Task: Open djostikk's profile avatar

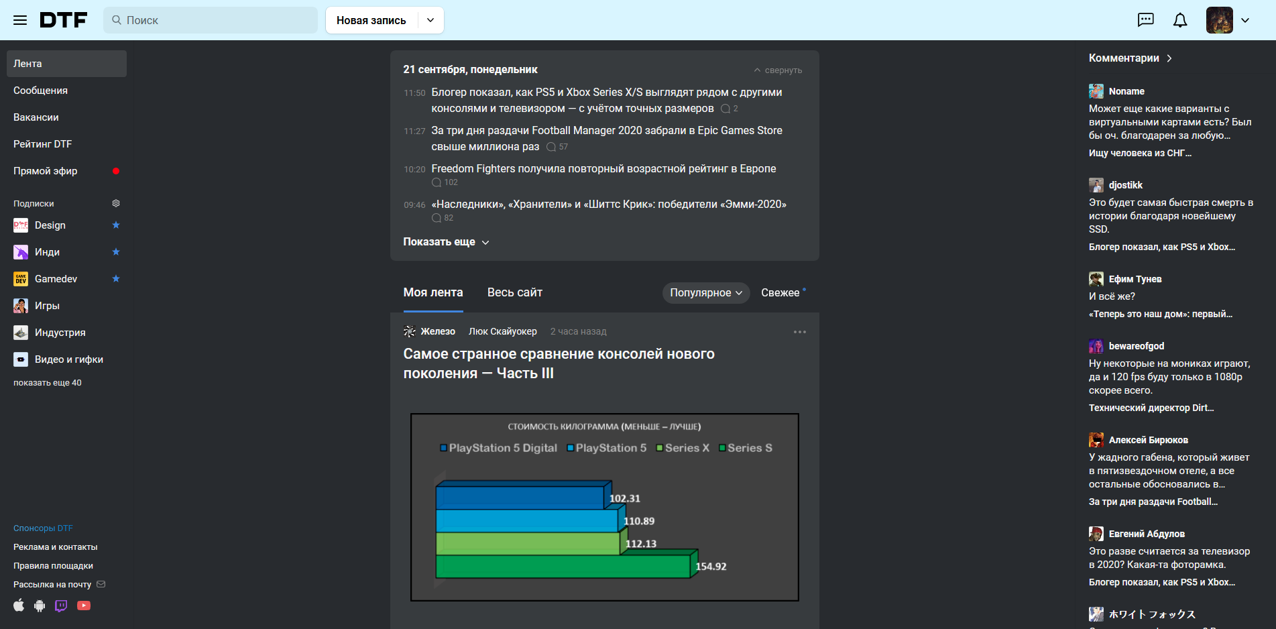Action: pyautogui.click(x=1096, y=185)
